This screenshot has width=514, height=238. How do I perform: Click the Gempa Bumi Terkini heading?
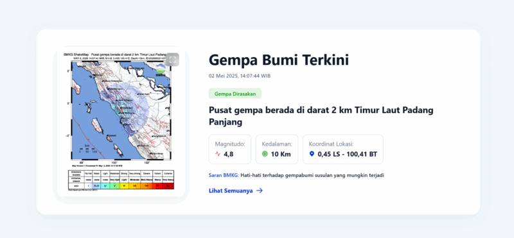279,60
